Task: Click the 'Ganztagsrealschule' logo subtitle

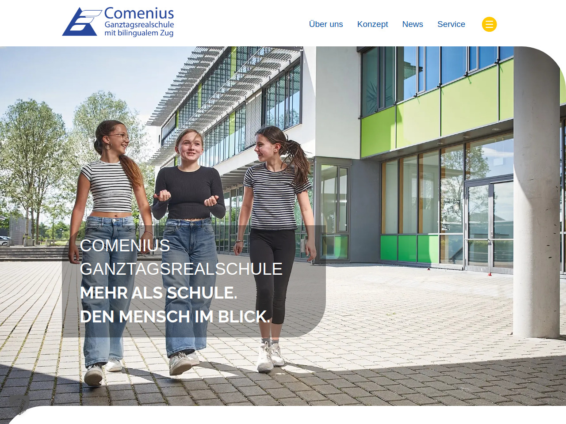Action: (x=139, y=25)
